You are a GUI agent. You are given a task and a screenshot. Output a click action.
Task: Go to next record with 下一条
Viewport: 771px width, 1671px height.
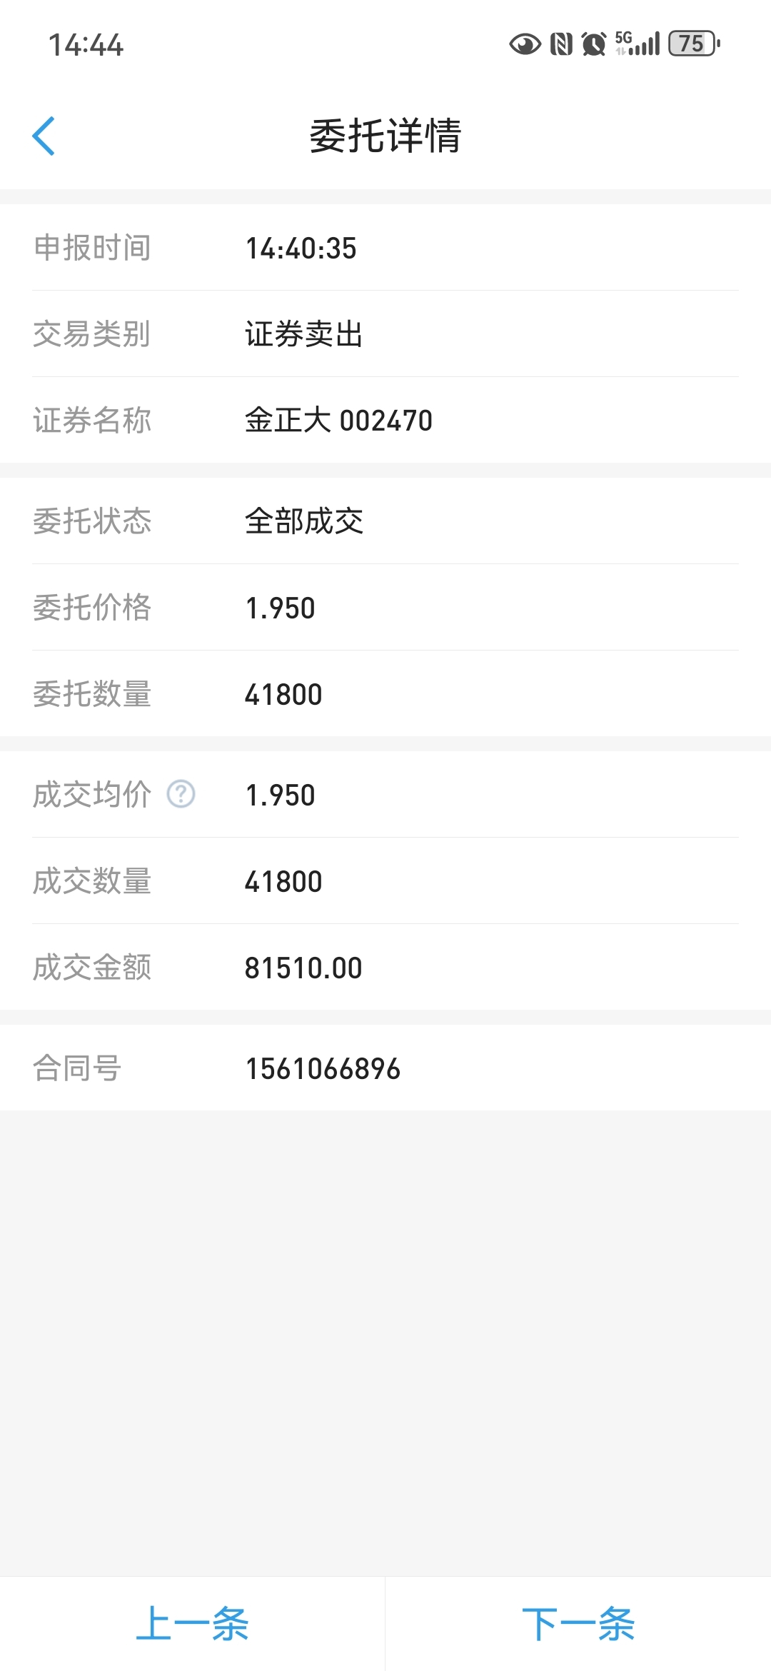[x=578, y=1624]
